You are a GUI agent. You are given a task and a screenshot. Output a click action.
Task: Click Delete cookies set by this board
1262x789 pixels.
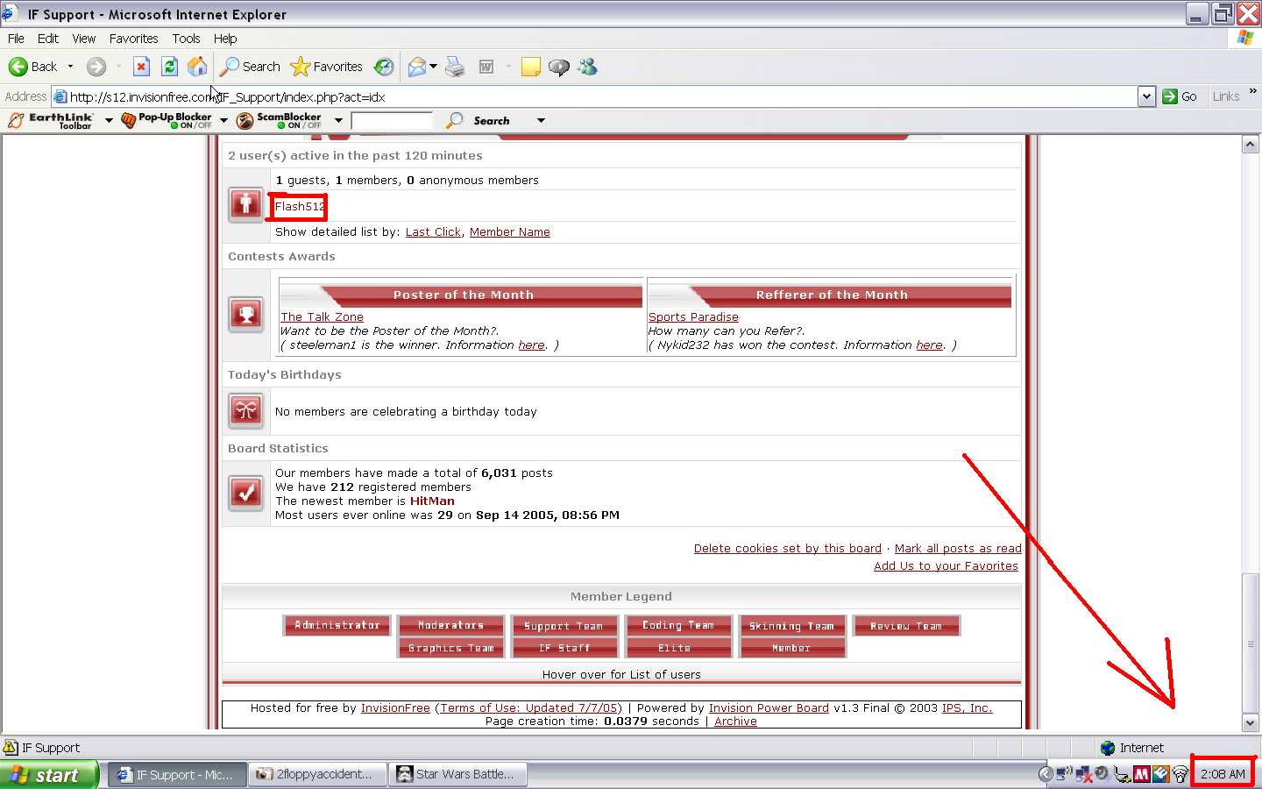click(x=788, y=549)
